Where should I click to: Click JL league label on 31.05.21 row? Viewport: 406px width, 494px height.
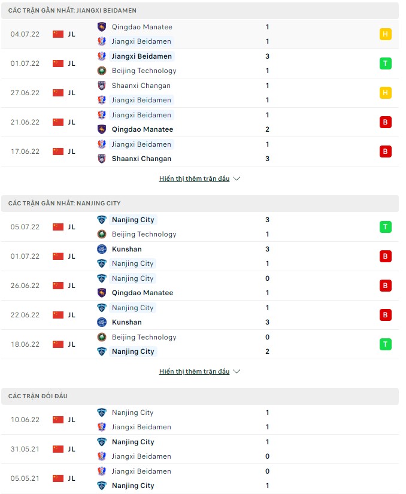(71, 449)
